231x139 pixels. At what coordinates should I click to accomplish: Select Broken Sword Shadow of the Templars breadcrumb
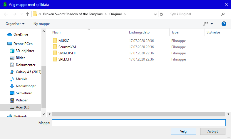point(73,14)
